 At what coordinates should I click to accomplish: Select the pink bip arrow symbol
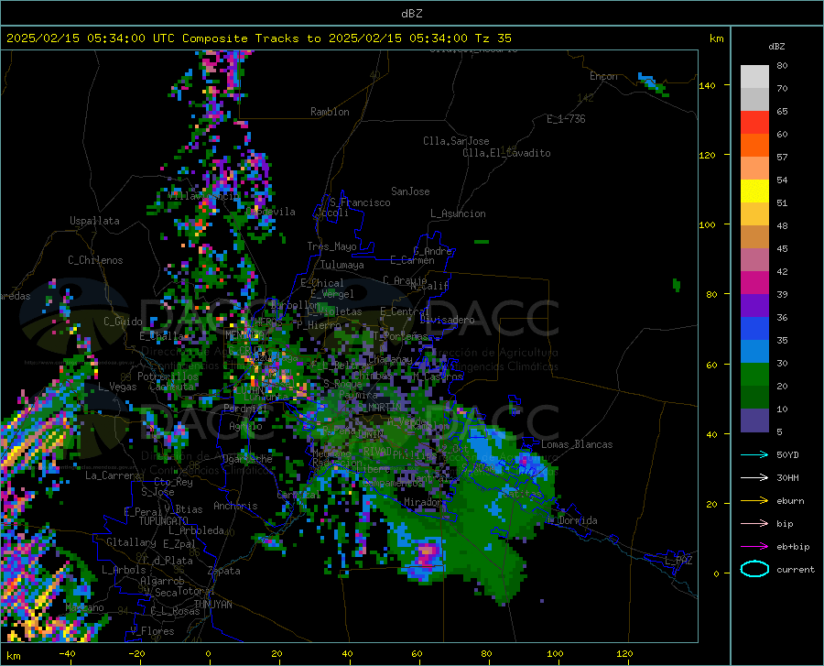tap(754, 524)
